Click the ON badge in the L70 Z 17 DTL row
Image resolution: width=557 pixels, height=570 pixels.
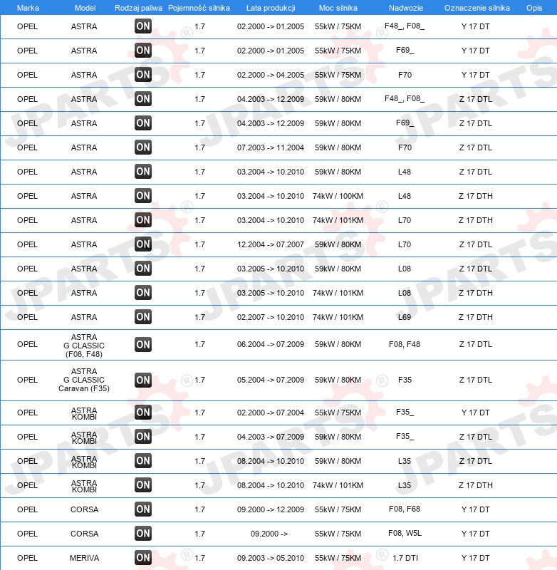click(142, 244)
